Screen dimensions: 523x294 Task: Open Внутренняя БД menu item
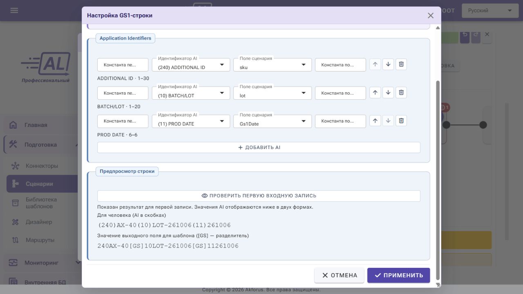click(x=41, y=282)
